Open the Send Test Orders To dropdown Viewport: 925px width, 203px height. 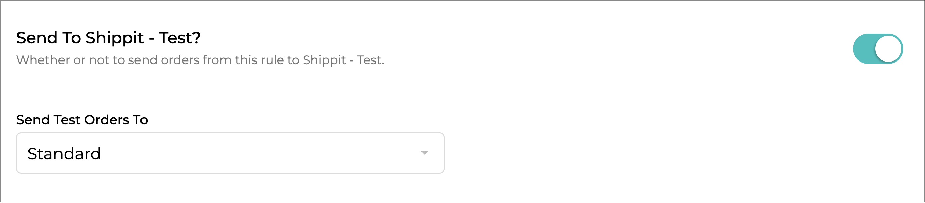click(x=230, y=153)
